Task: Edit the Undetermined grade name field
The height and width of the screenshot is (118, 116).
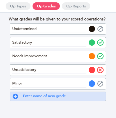Action: pos(49,29)
